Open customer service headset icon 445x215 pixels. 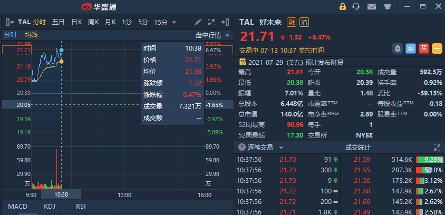point(356,7)
